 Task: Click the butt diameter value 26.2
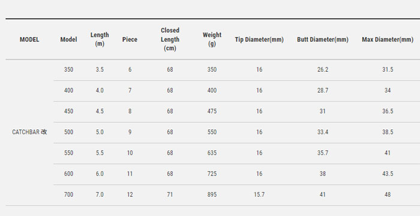tap(323, 69)
